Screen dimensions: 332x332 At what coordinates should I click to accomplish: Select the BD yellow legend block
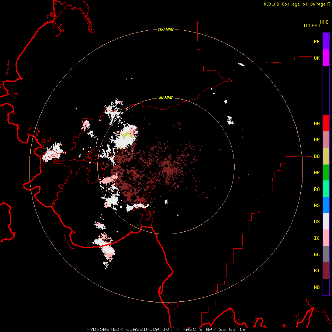[326, 156]
